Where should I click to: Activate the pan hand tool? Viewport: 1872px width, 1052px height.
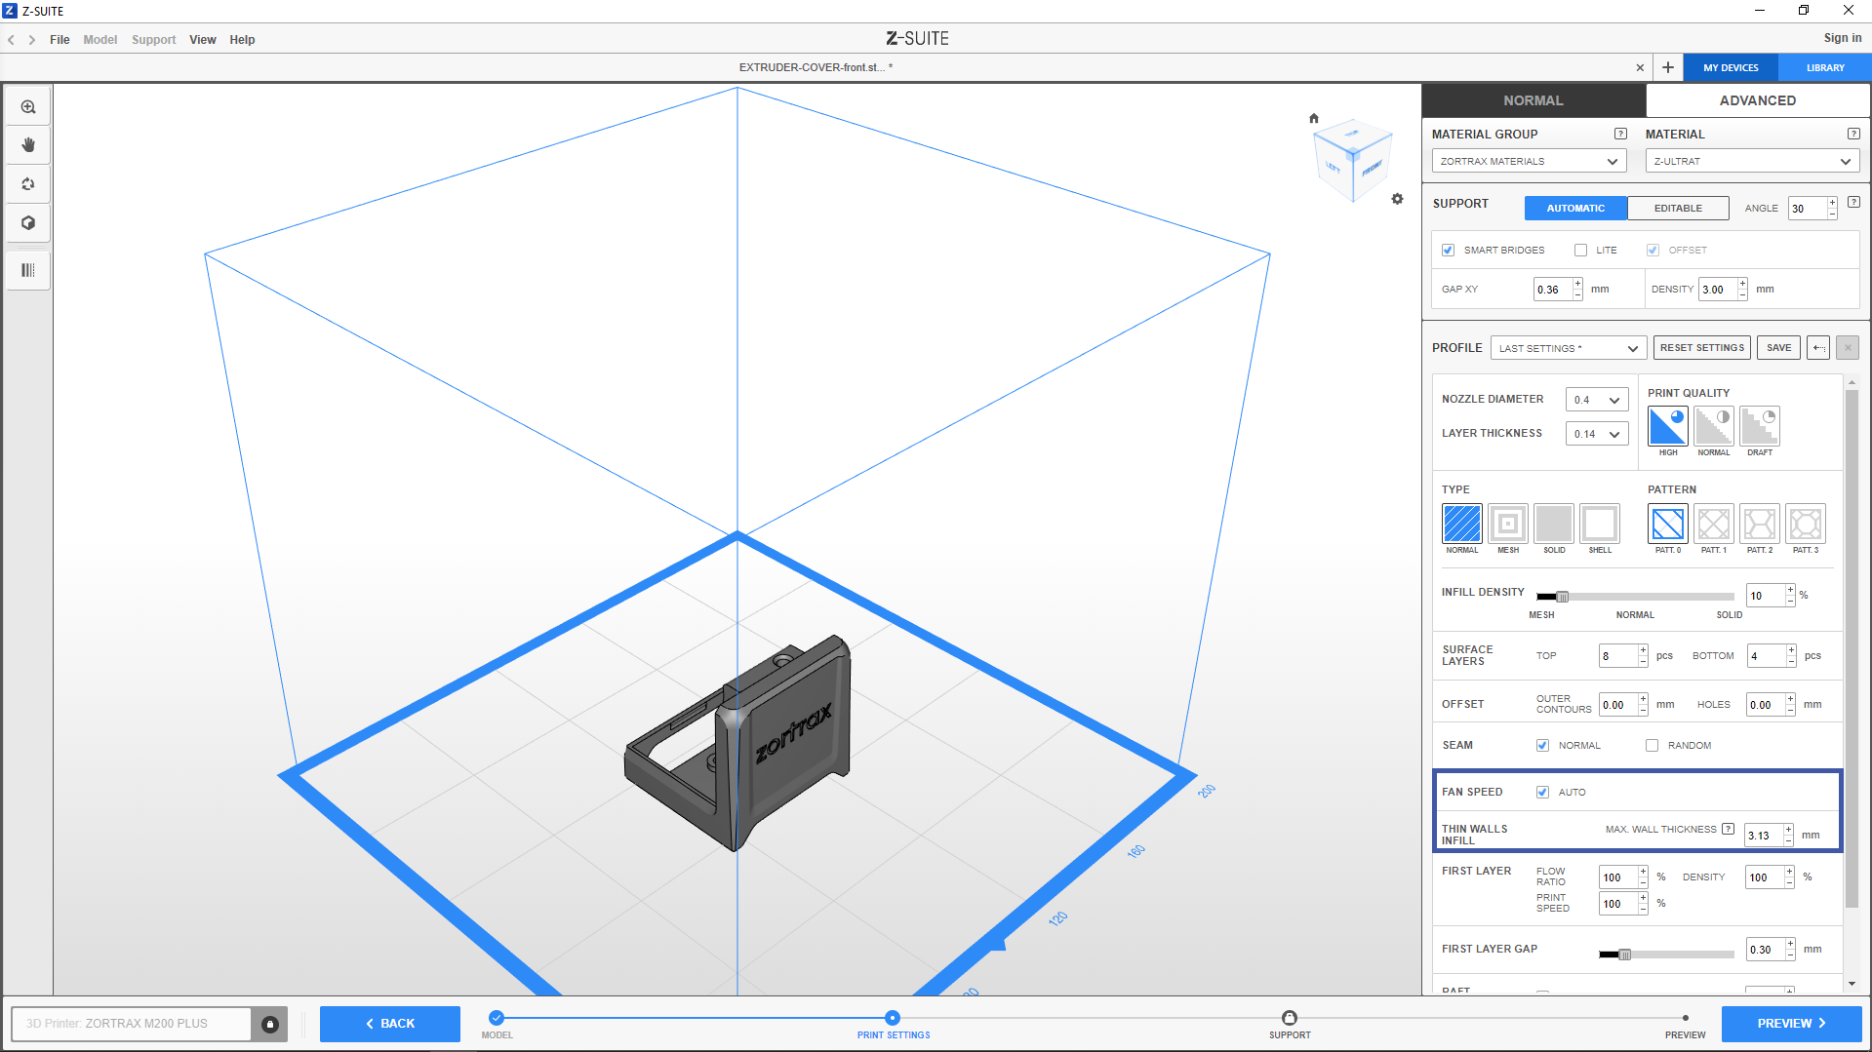(x=28, y=145)
